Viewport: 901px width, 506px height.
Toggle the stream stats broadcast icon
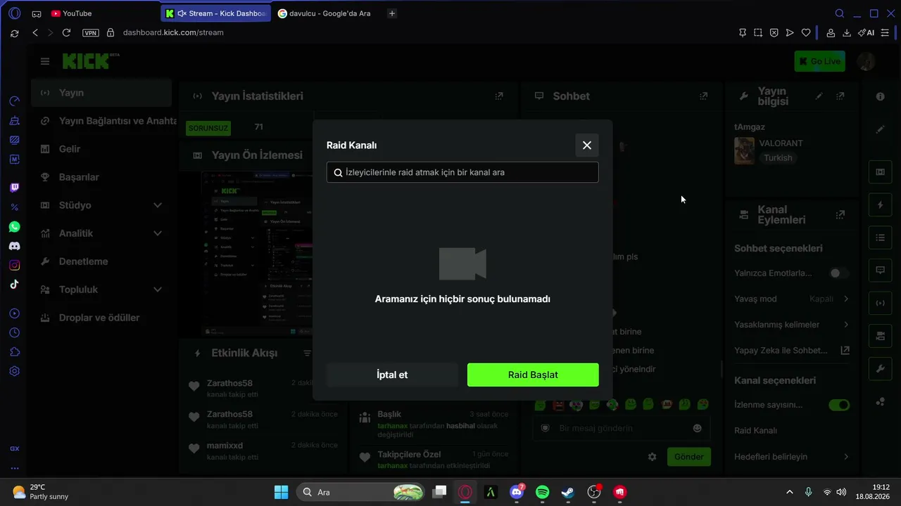click(x=880, y=304)
